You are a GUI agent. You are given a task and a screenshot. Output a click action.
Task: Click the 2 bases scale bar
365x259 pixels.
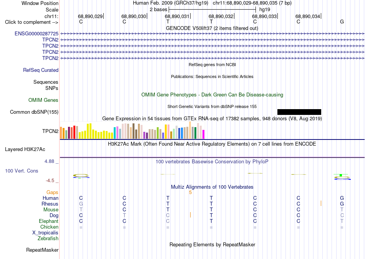coord(212,10)
